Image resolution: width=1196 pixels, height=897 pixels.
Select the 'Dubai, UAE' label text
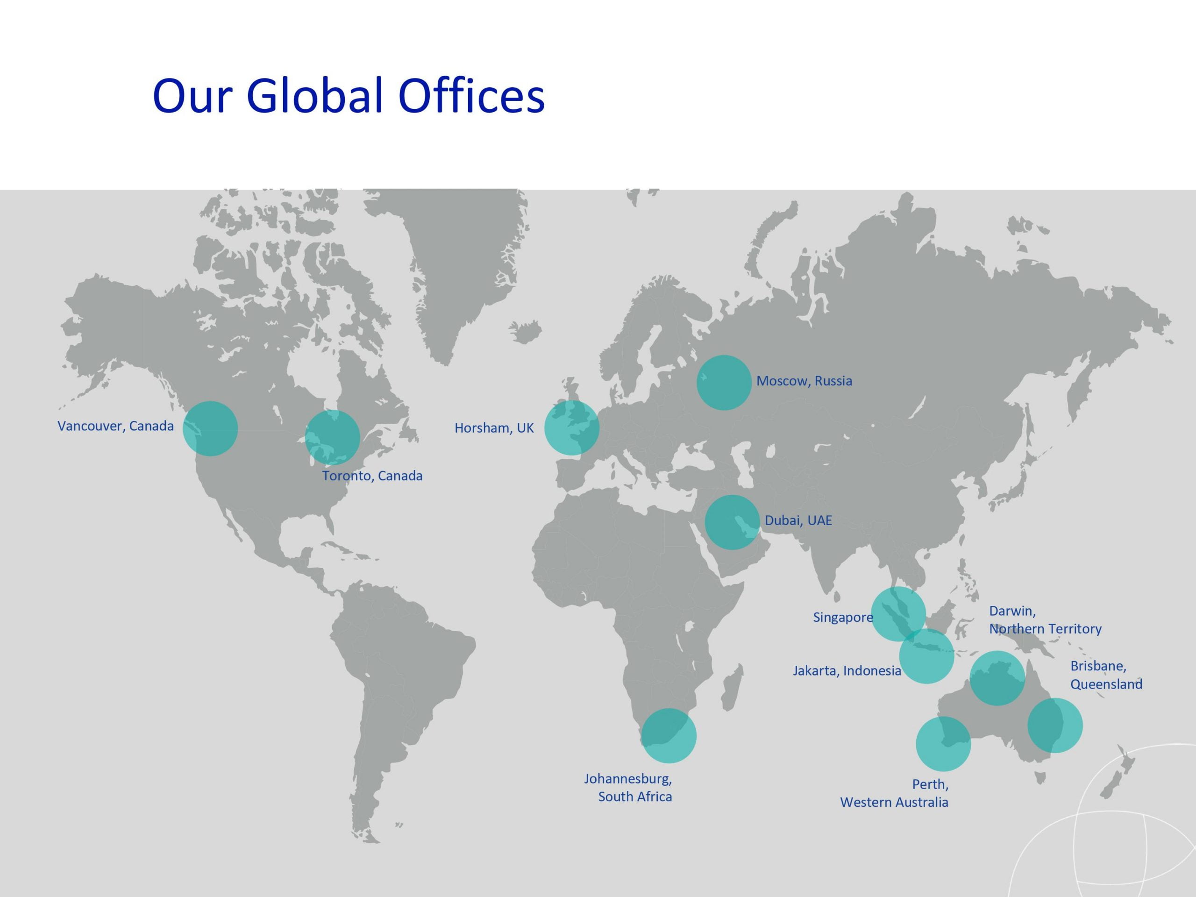(x=798, y=521)
